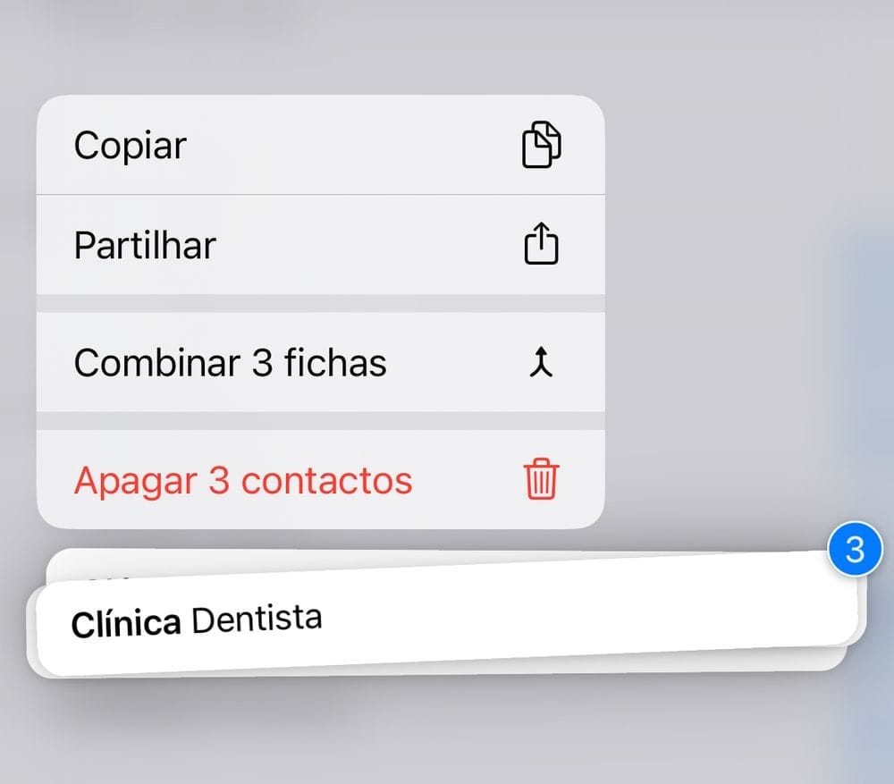Image resolution: width=894 pixels, height=784 pixels.
Task: Click the word fichas in merge option
Action: coord(335,362)
